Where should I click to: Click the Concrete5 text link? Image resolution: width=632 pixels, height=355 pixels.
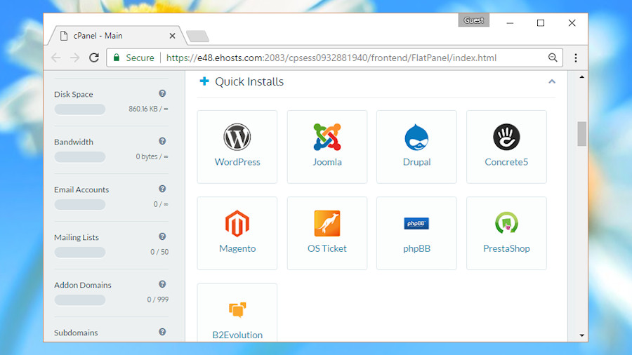506,162
